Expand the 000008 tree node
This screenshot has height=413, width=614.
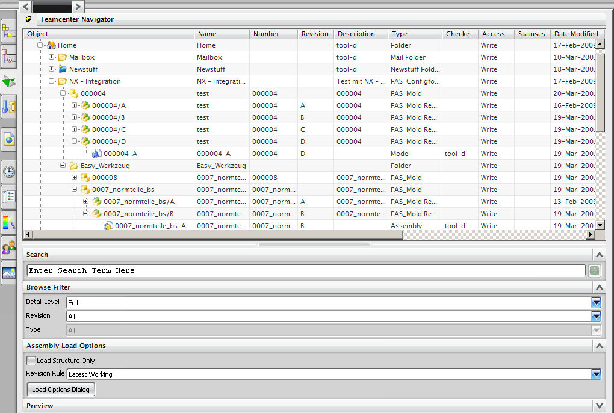pyautogui.click(x=75, y=178)
